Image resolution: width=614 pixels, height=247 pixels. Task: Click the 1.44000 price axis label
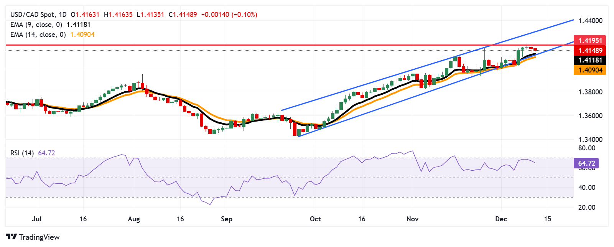click(590, 21)
